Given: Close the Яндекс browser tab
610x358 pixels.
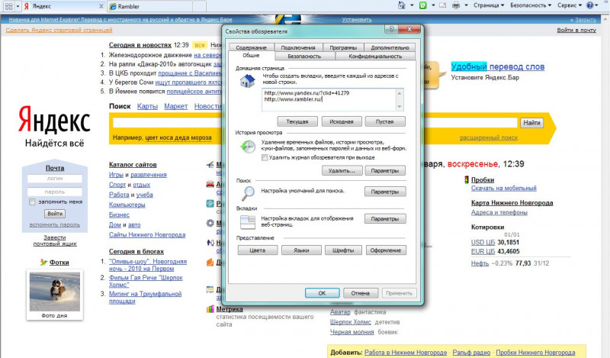Looking at the screenshot, I should click(101, 6).
